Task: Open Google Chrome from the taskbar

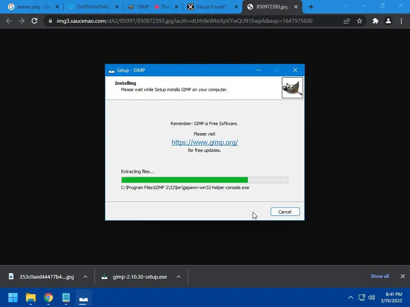Action: [48, 297]
